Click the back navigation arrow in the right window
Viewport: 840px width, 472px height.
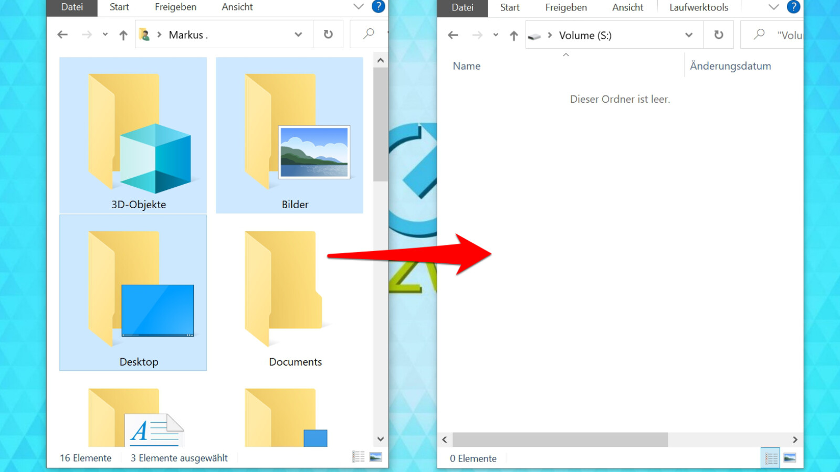[x=453, y=35]
